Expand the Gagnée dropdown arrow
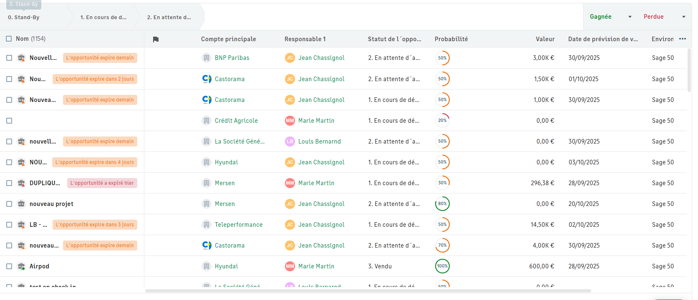698x300 pixels. pos(630,17)
